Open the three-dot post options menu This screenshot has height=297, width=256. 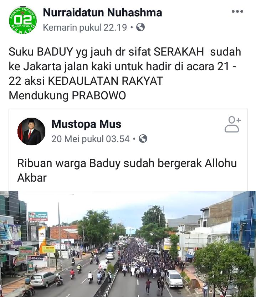click(237, 11)
